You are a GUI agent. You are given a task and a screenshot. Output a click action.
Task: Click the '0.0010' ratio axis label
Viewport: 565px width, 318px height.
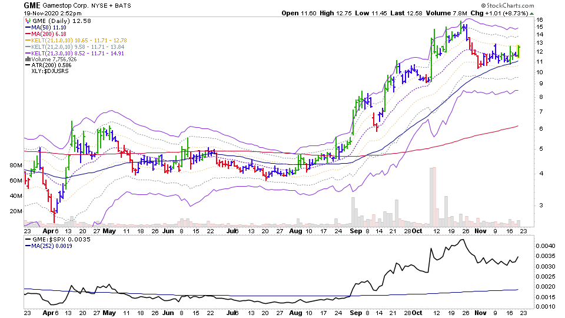546,306
